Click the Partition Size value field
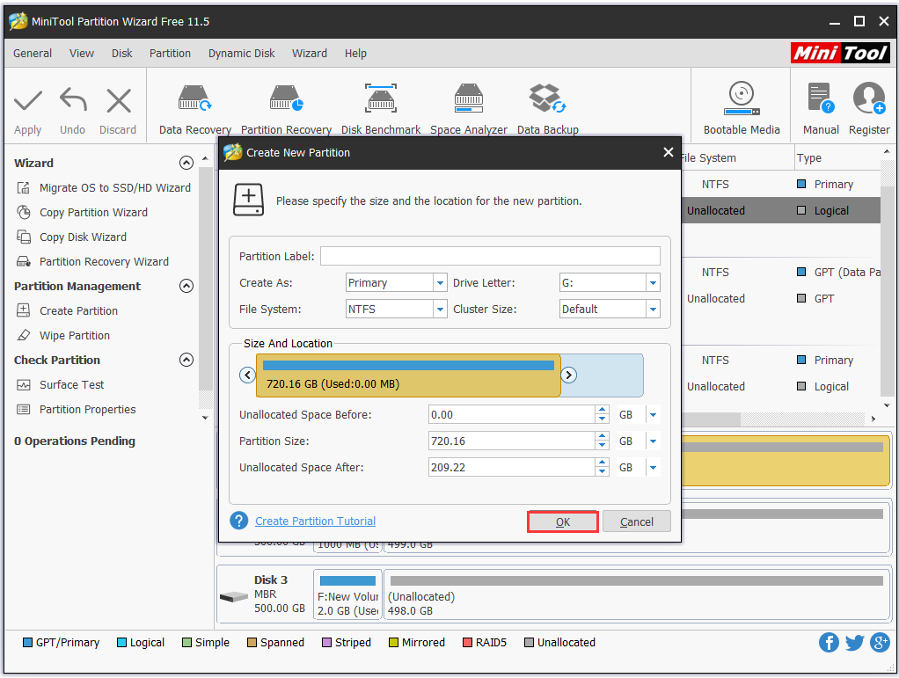 (x=511, y=441)
